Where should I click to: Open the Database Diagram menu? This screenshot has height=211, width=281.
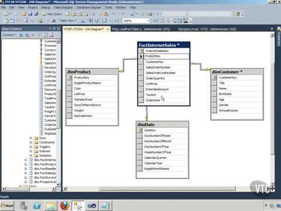(89, 8)
